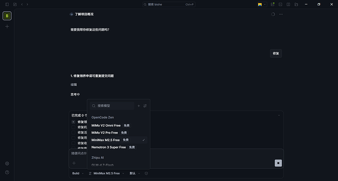Click the 修复 message bubble
This screenshot has width=338, height=181.
click(276, 53)
